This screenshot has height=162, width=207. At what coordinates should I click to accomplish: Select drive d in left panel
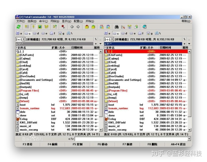point(36,33)
